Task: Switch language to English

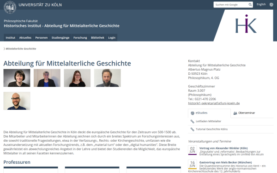Action: point(261,5)
